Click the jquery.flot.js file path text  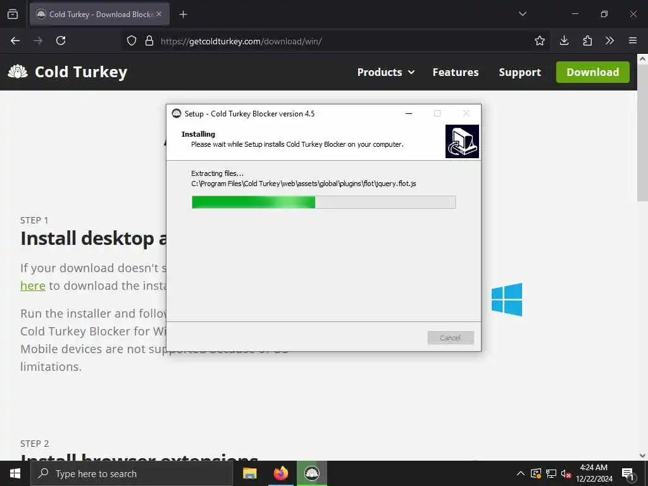tap(303, 184)
